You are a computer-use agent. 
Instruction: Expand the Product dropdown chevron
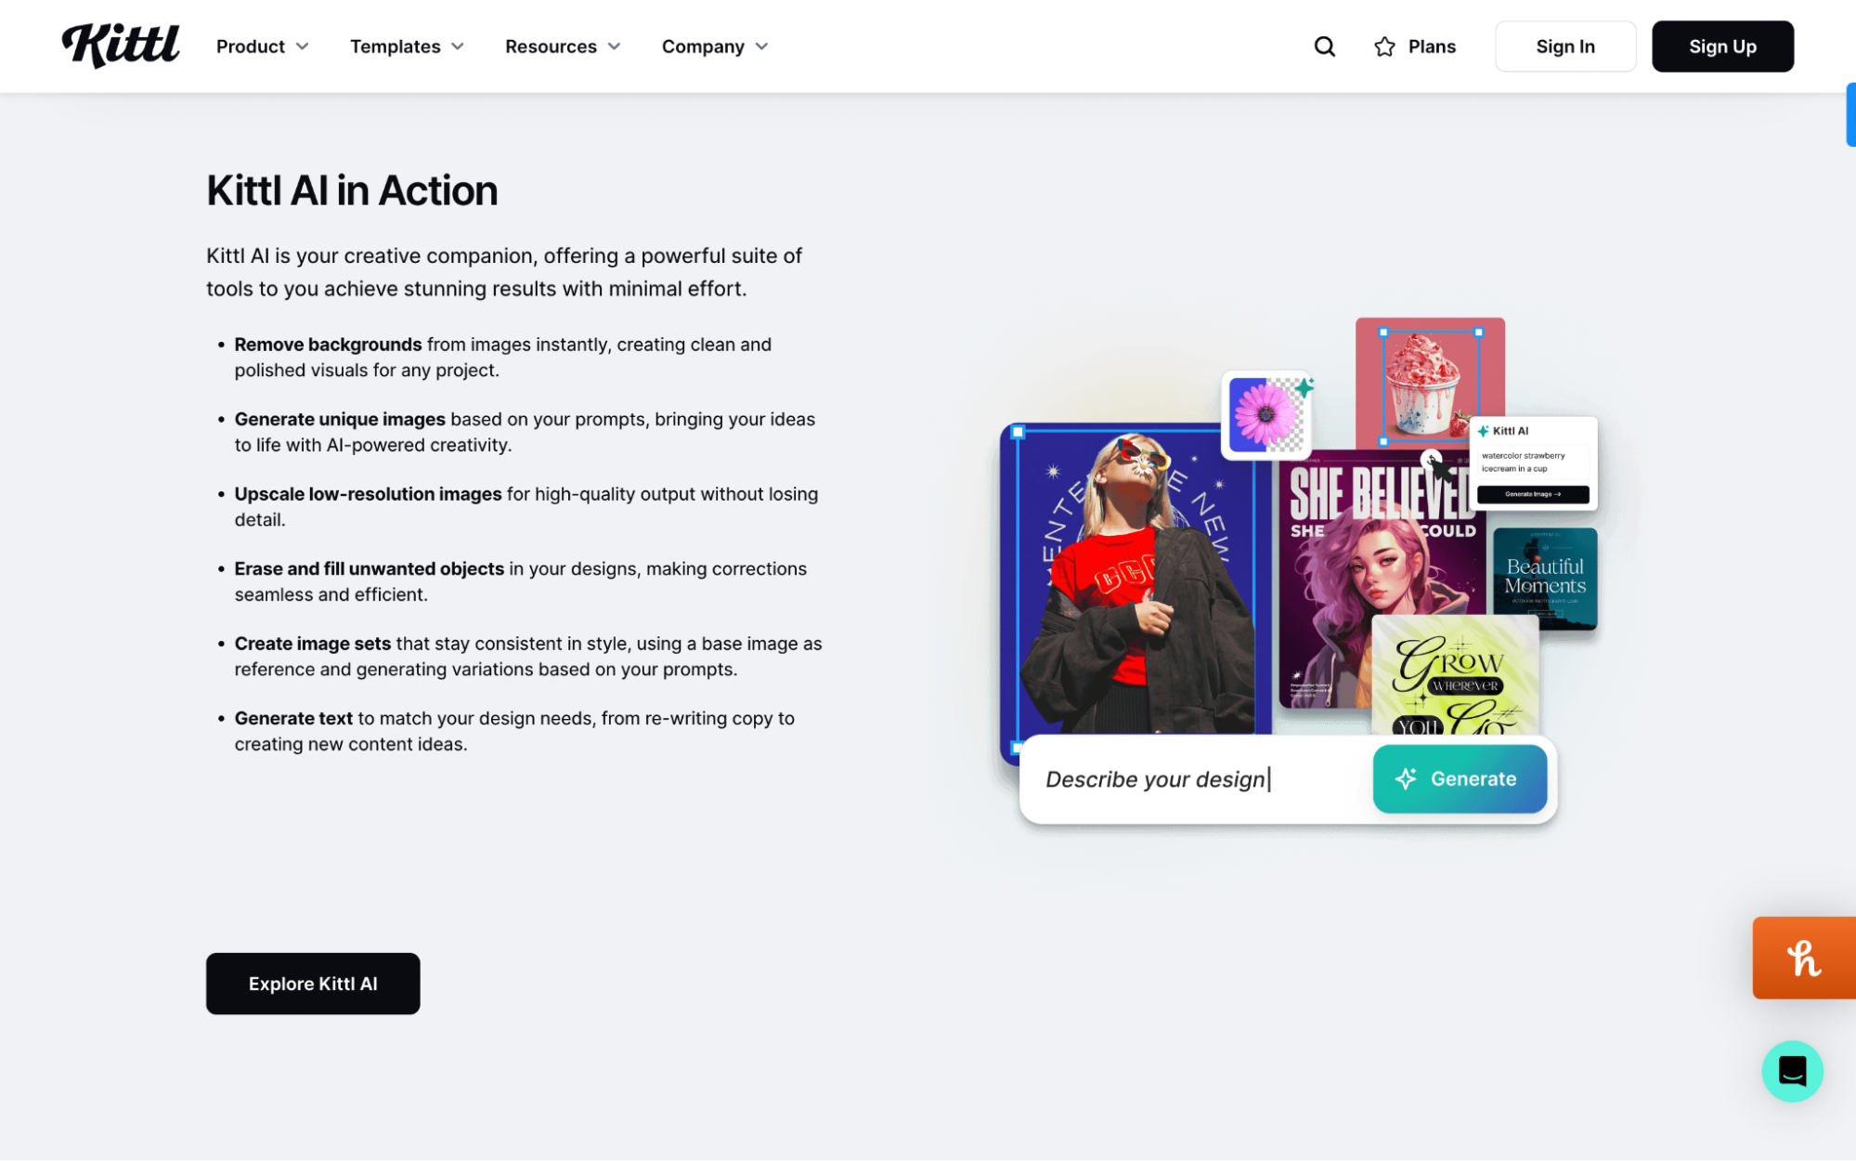click(x=302, y=46)
